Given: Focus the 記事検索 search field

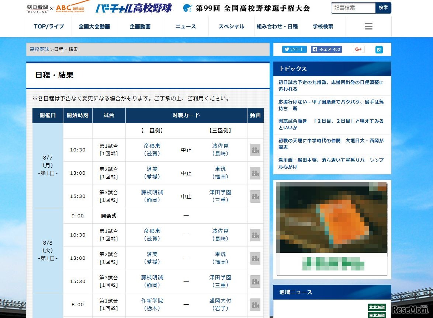Looking at the screenshot, I should click(x=353, y=8).
